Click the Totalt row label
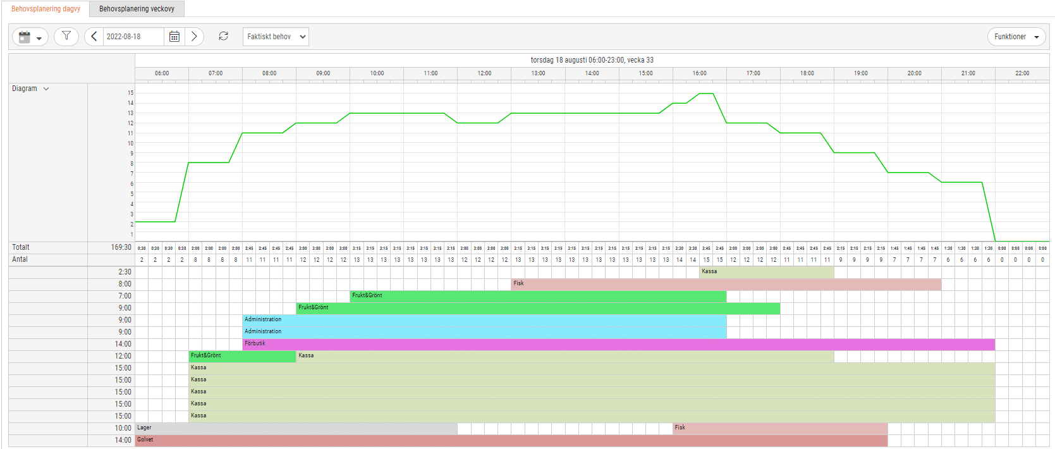This screenshot has width=1055, height=449. pos(20,247)
